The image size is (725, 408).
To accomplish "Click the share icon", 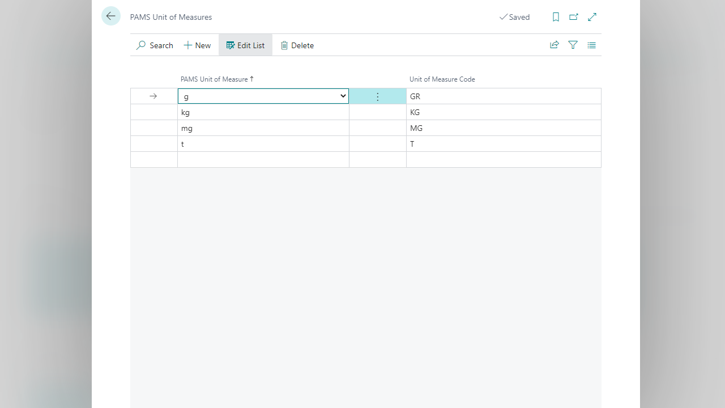I will click(555, 45).
